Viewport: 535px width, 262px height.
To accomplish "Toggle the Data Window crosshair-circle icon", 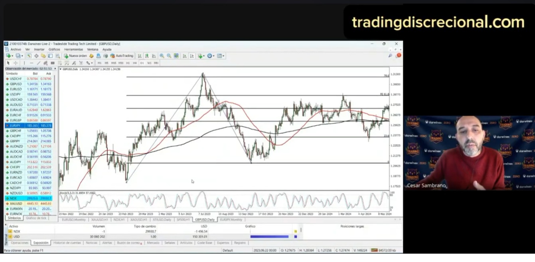I will [x=36, y=56].
